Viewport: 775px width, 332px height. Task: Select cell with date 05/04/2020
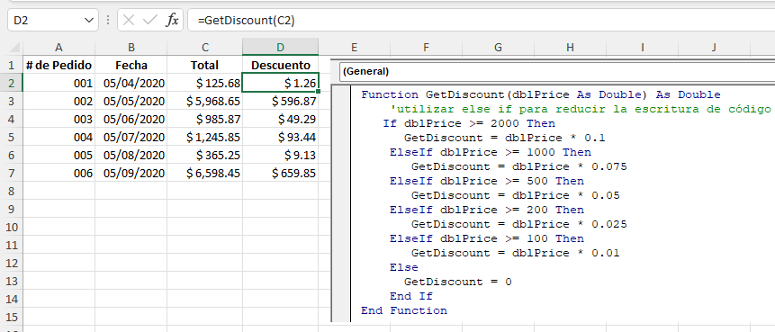pos(131,83)
